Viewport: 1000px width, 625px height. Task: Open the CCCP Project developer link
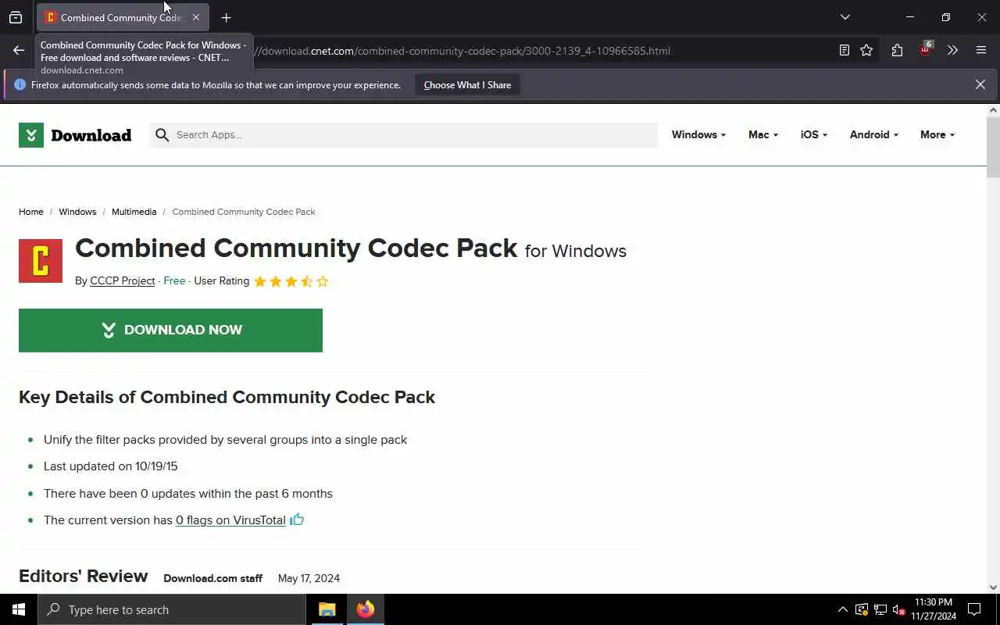123,280
